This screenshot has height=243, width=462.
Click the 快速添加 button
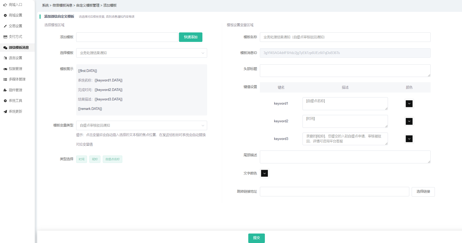191,37
